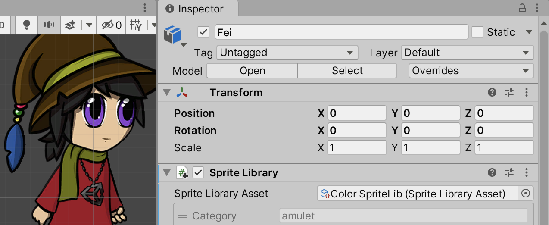Viewport: 549px width, 225px height.
Task: Open Transform presets slider icon
Action: [x=509, y=92]
